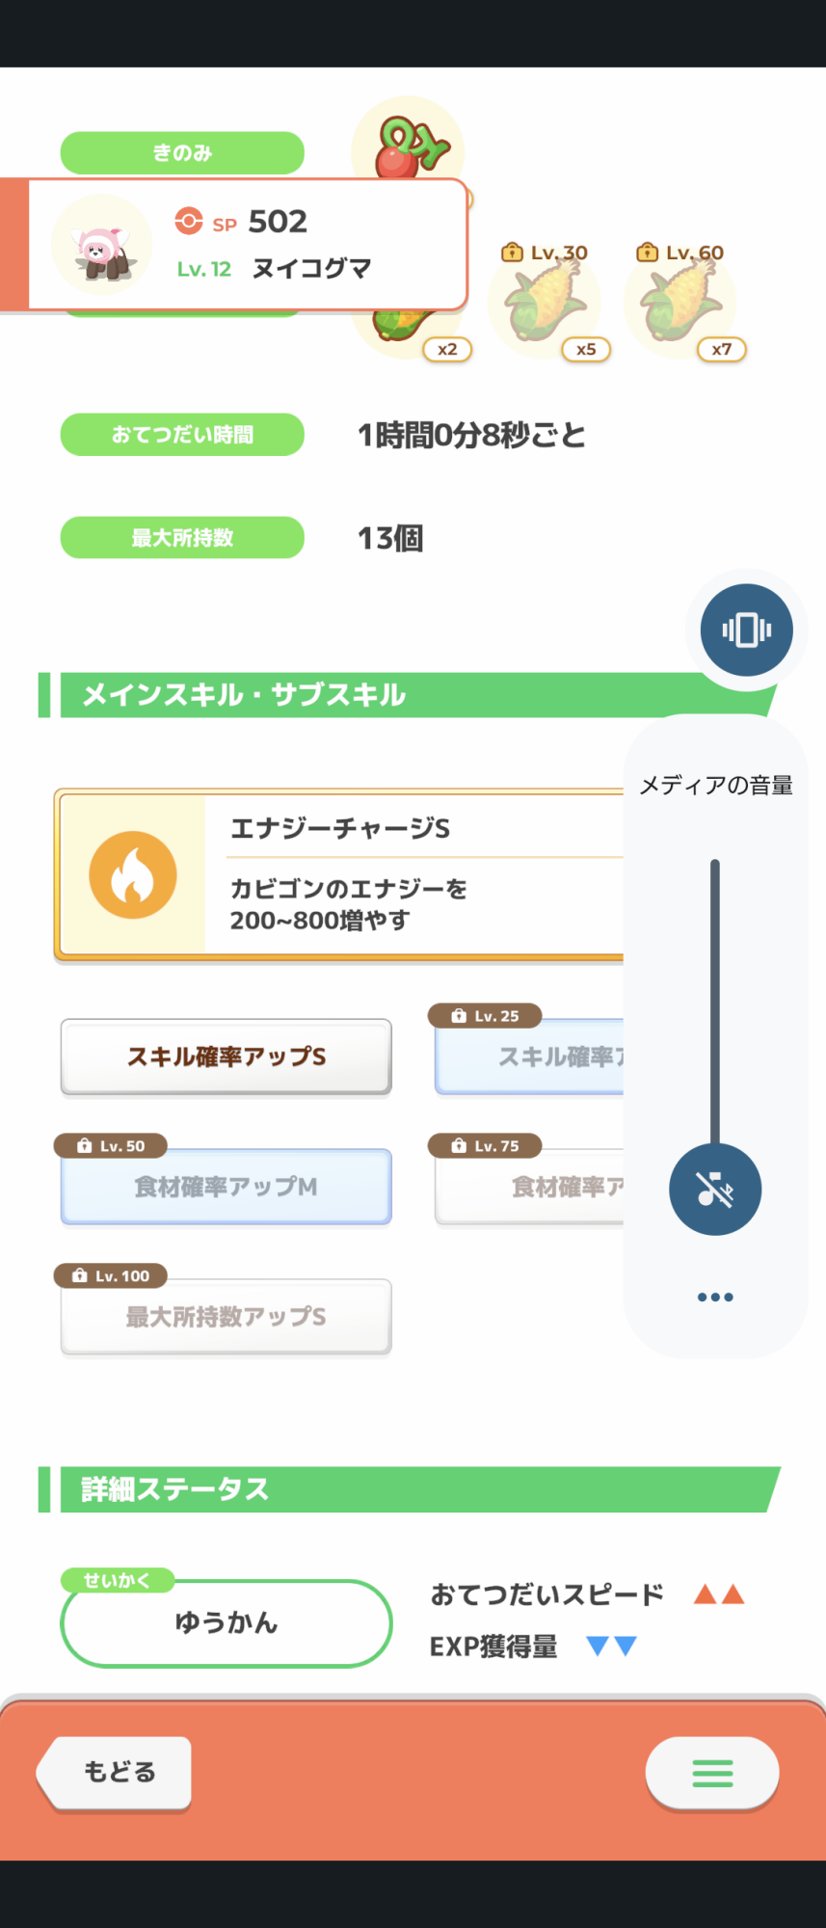Tap the Lv. 50 lock badge
The width and height of the screenshot is (826, 1928).
click(111, 1145)
